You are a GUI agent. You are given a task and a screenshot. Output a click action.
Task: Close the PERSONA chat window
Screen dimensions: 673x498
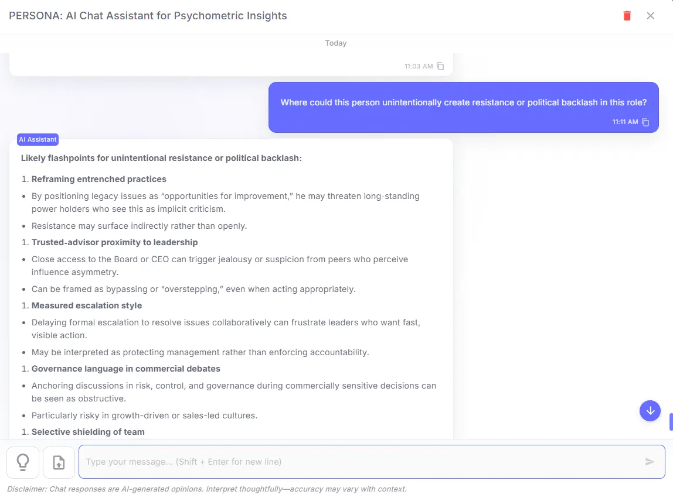point(651,16)
